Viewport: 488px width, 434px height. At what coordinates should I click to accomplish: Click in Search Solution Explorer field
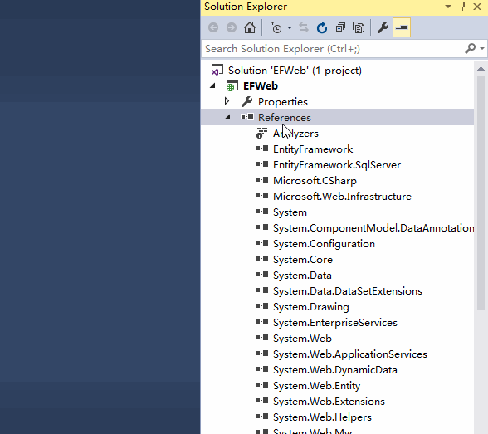point(333,49)
